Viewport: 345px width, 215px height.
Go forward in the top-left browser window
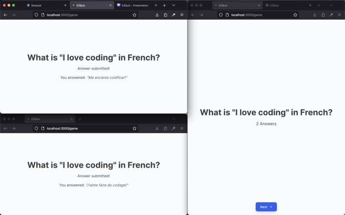pos(14,15)
